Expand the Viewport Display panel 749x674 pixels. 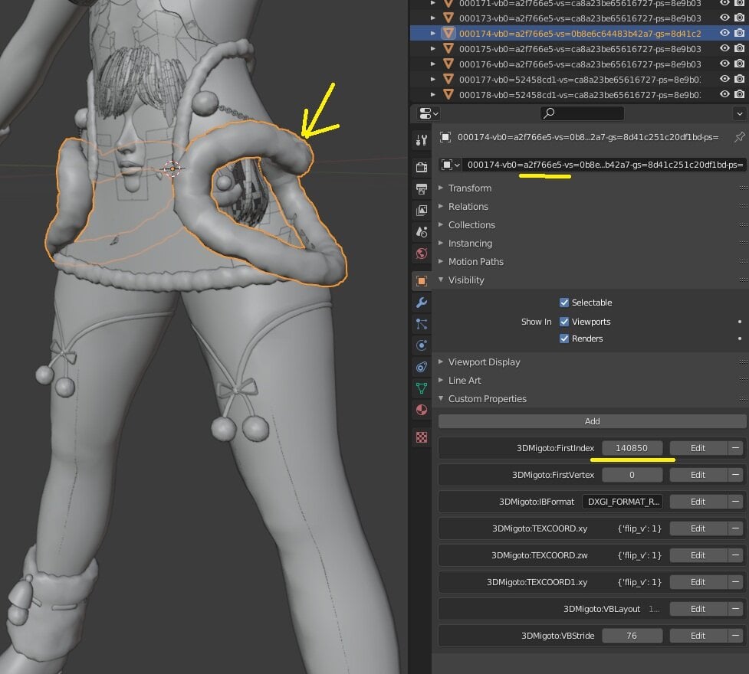(x=441, y=362)
